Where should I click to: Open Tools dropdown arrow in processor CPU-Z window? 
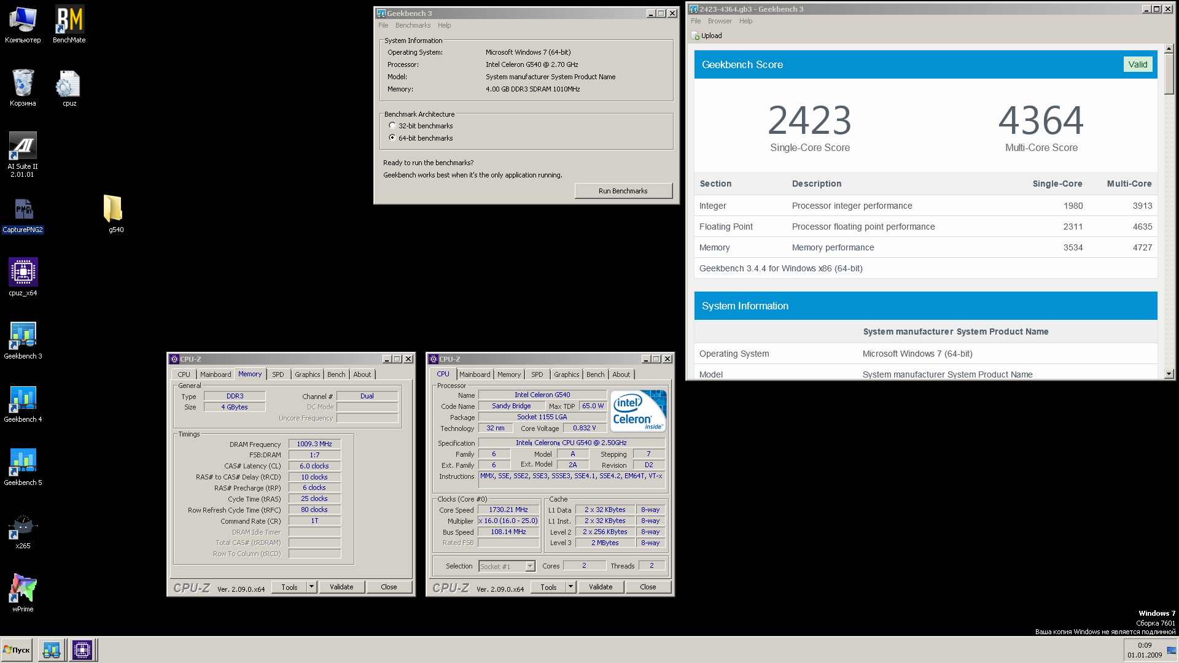[571, 587]
